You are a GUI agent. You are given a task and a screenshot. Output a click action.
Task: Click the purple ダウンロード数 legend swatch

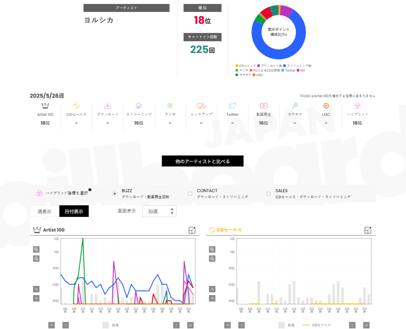(x=259, y=66)
